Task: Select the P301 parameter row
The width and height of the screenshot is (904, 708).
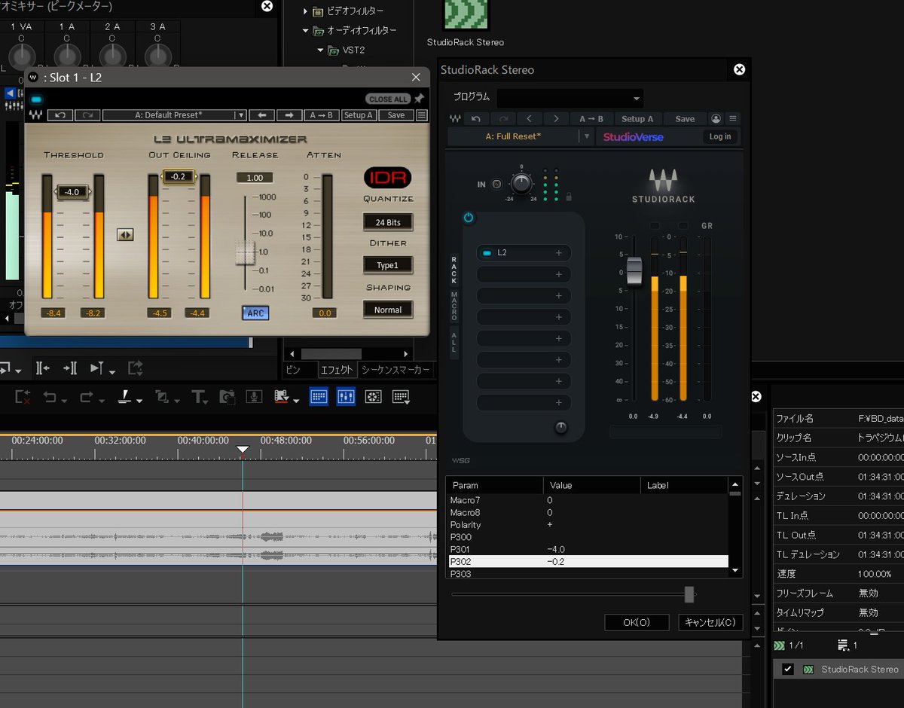Action: coord(588,549)
